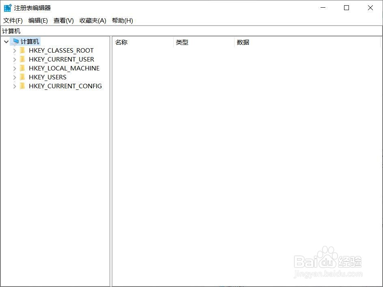Click the HKEY_CURRENT_CONFIG folder icon
The width and height of the screenshot is (383, 287).
[22, 86]
